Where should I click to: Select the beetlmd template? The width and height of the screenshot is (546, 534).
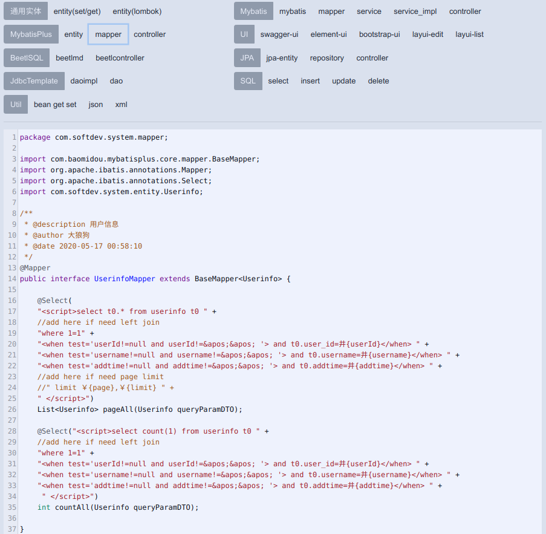click(x=70, y=58)
